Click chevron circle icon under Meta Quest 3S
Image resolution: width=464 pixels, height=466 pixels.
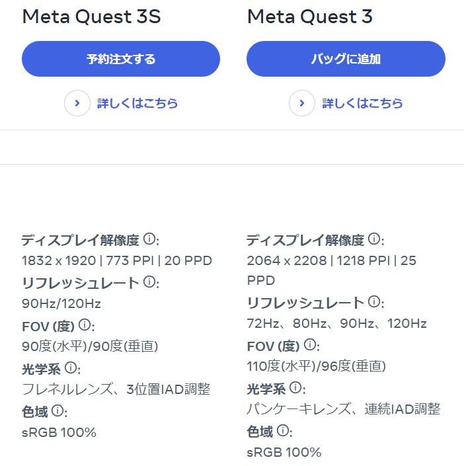pyautogui.click(x=77, y=103)
